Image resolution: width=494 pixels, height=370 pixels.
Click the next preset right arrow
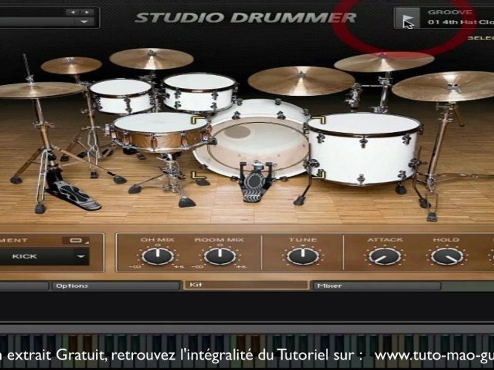tap(87, 12)
